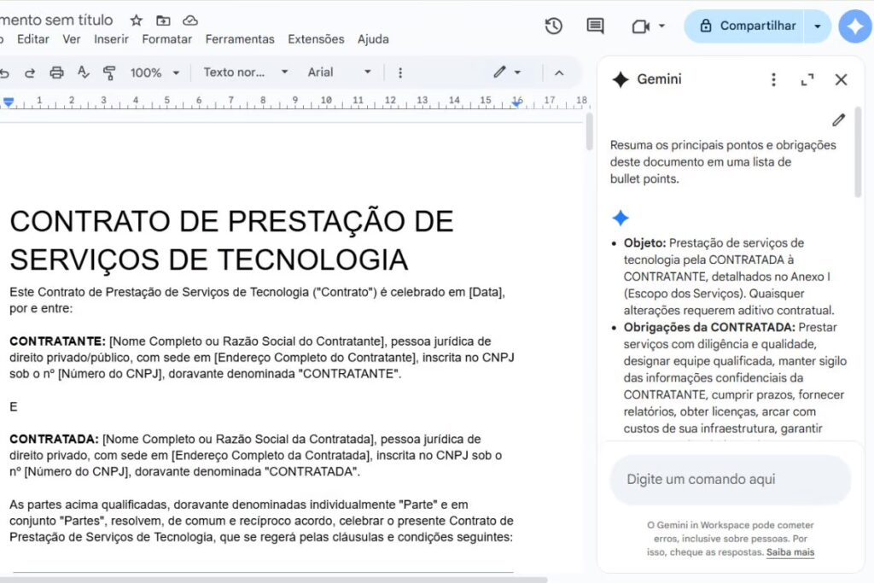This screenshot has height=583, width=874.
Task: Click the document title text
Action: click(56, 20)
